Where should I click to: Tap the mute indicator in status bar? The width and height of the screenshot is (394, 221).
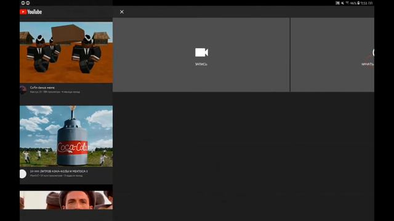[x=342, y=3]
